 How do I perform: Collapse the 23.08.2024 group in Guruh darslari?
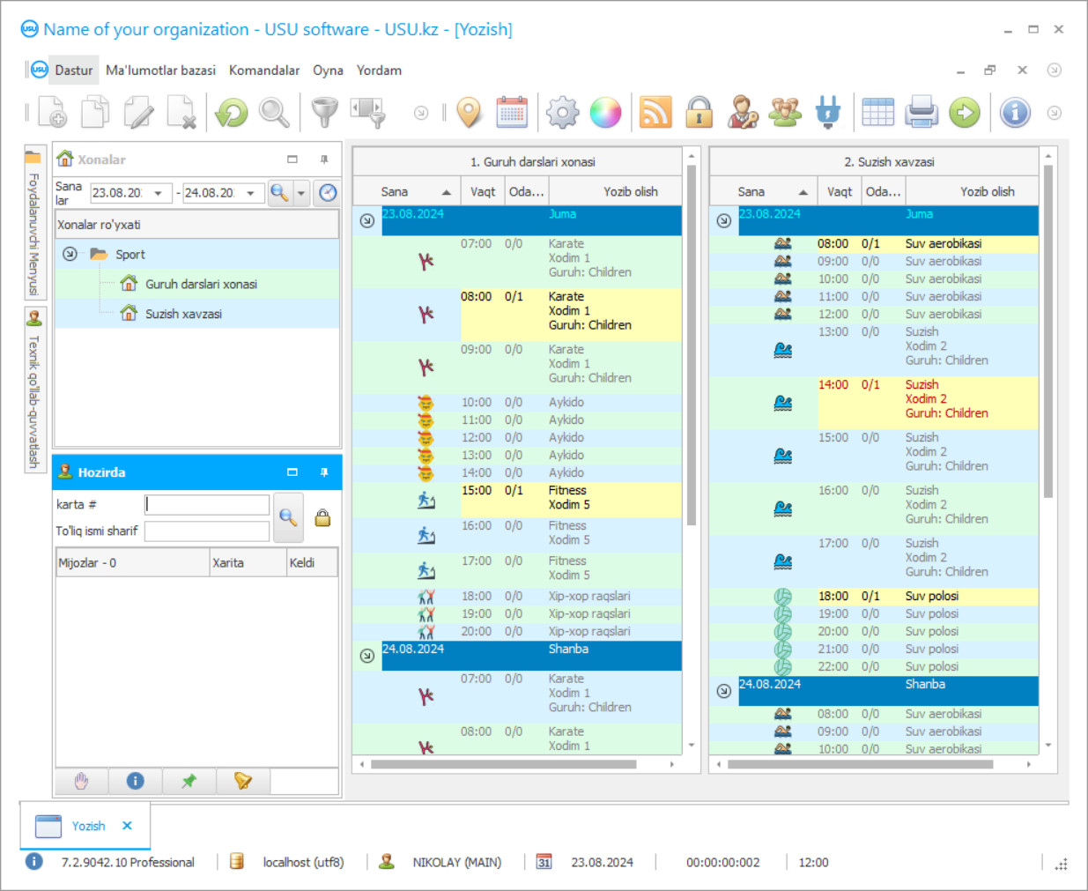367,220
